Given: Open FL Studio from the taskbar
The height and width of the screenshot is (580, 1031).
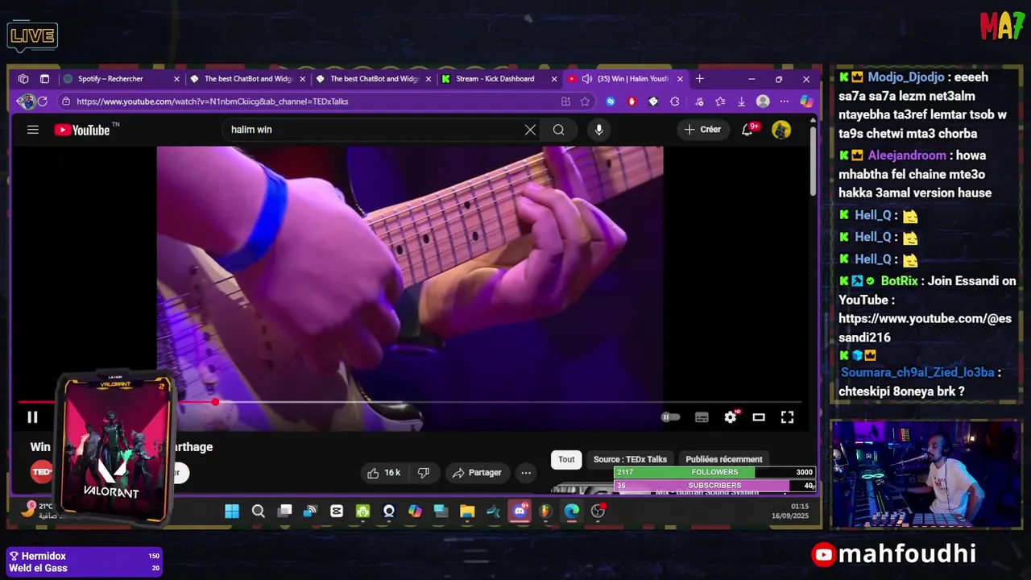Looking at the screenshot, I should 545,511.
